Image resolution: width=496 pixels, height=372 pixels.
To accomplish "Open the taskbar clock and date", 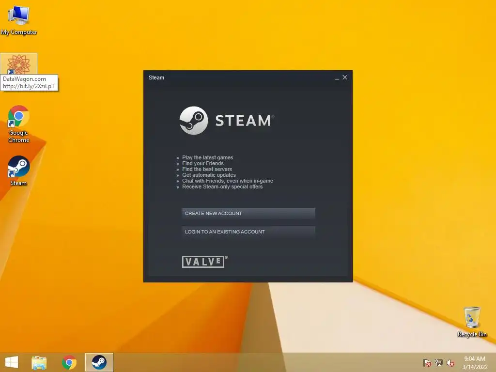I will click(475, 363).
